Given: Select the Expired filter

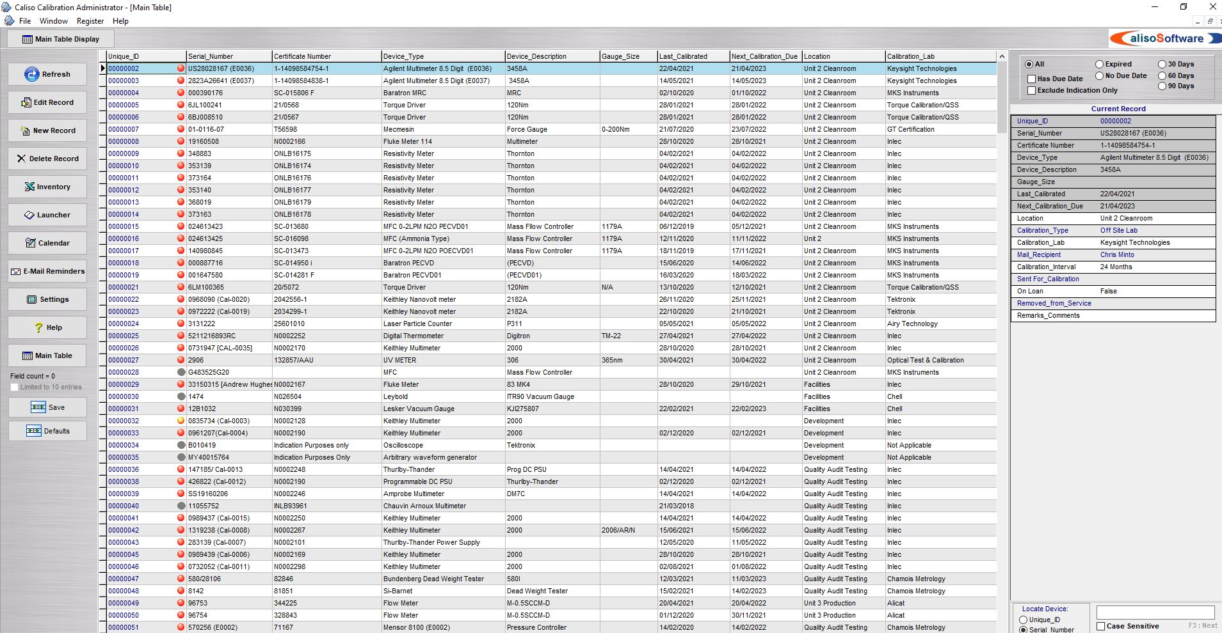Looking at the screenshot, I should click(1099, 64).
